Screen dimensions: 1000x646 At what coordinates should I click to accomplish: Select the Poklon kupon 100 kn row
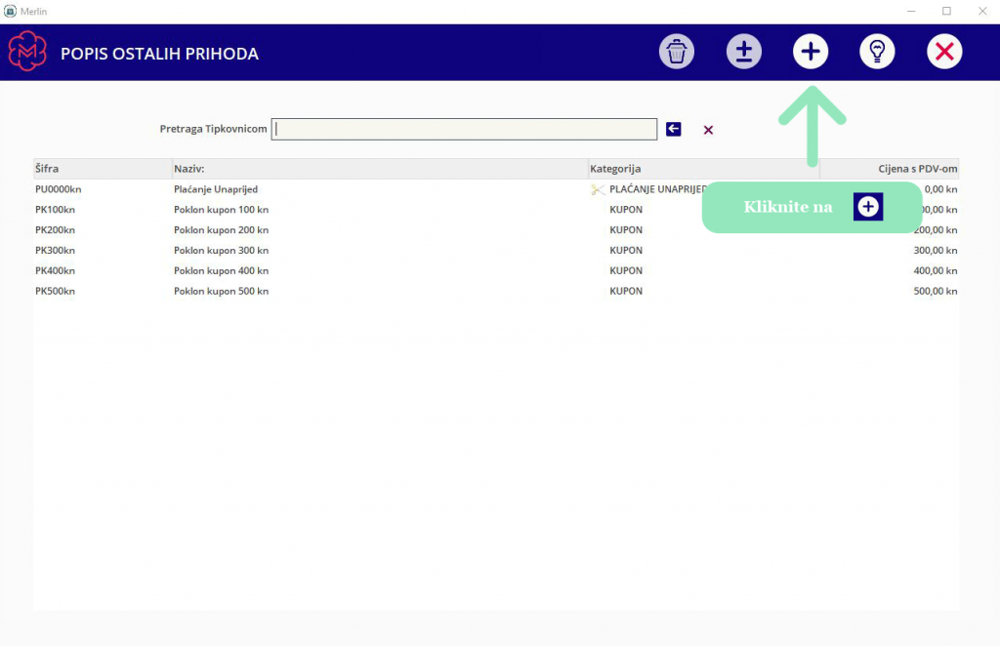496,210
